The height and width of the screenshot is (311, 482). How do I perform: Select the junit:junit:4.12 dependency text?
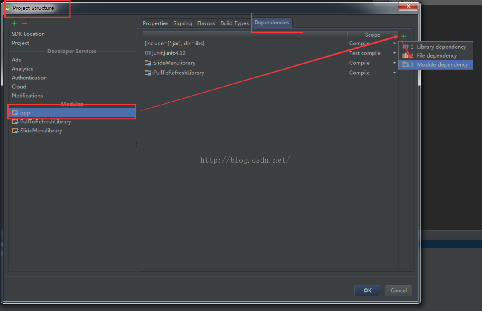point(169,53)
